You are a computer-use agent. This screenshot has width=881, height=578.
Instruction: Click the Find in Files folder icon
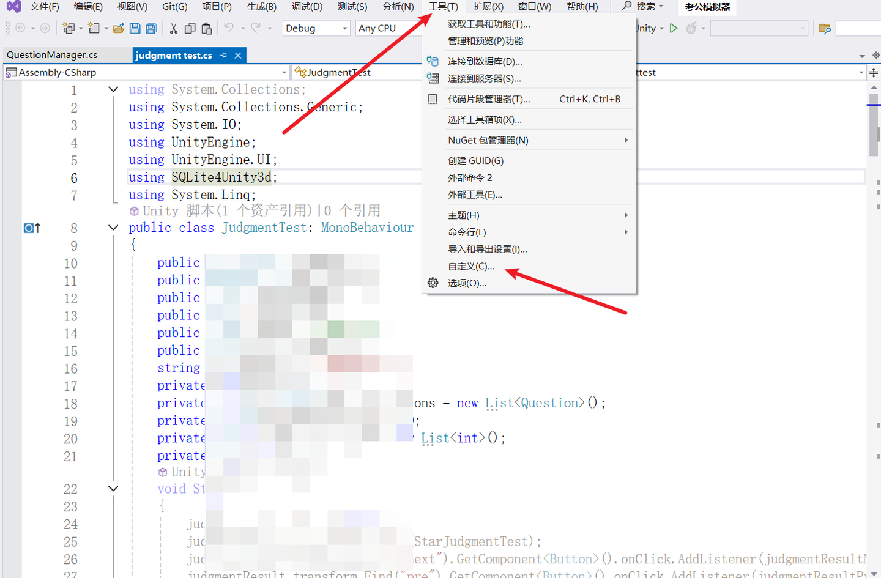click(x=825, y=28)
